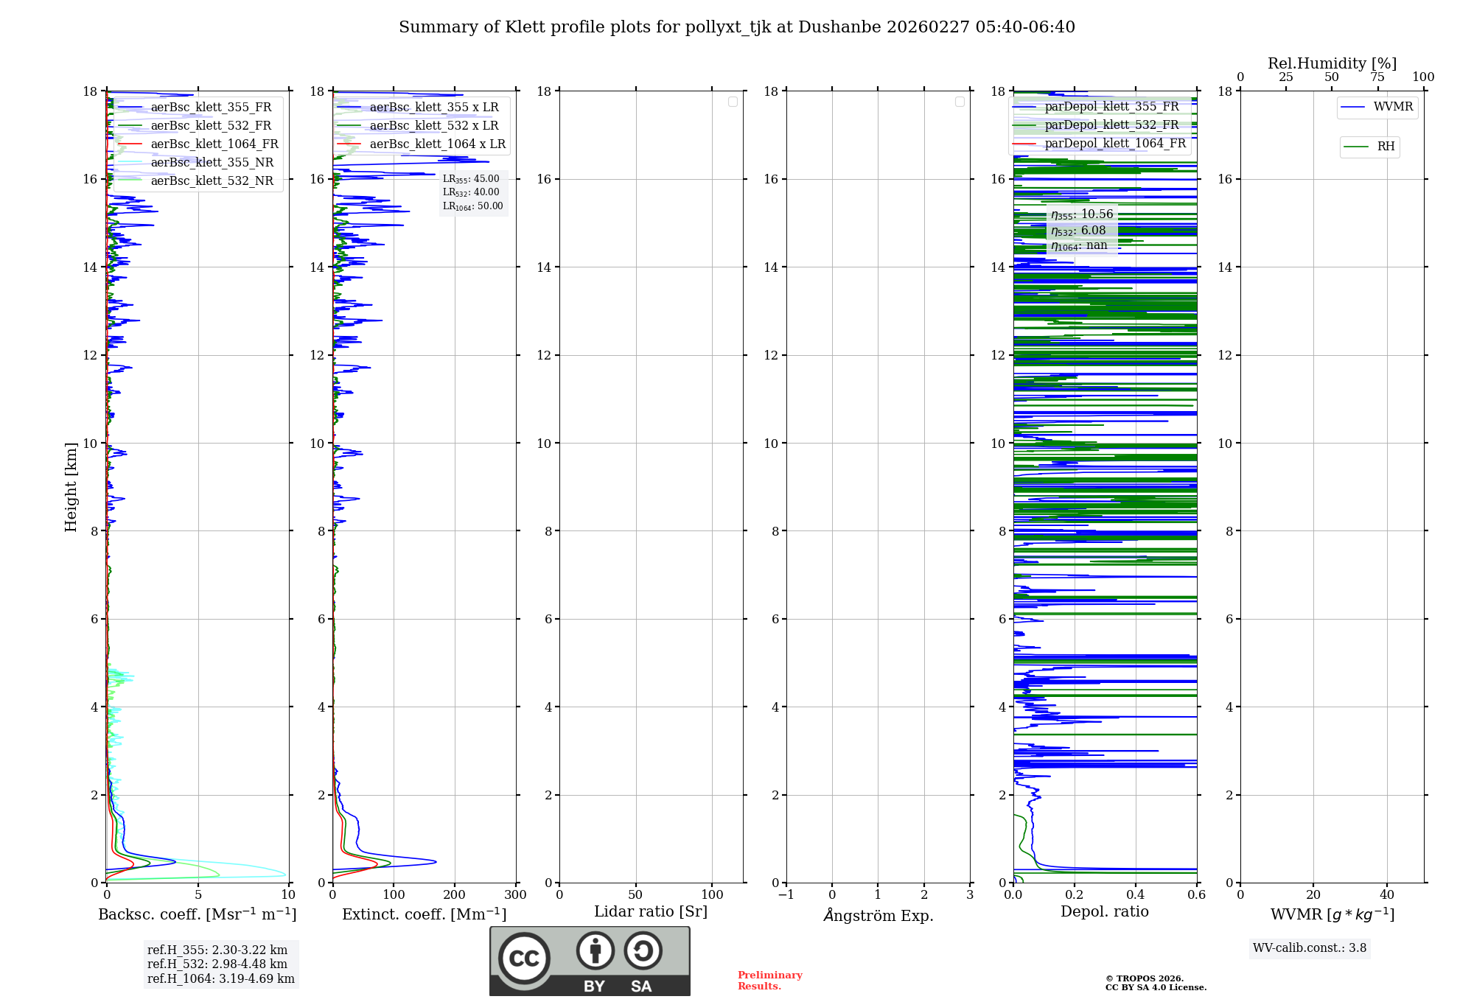The width and height of the screenshot is (1474, 1002).
Task: Click parDepol_klett_532_FR legend entry
Action: pos(1111,125)
